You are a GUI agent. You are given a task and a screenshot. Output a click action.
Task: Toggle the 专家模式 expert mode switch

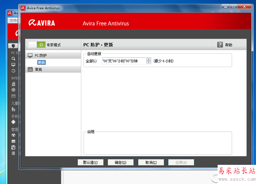pyautogui.click(x=37, y=44)
